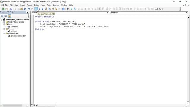Click the Redo arrow icon

click(x=32, y=9)
